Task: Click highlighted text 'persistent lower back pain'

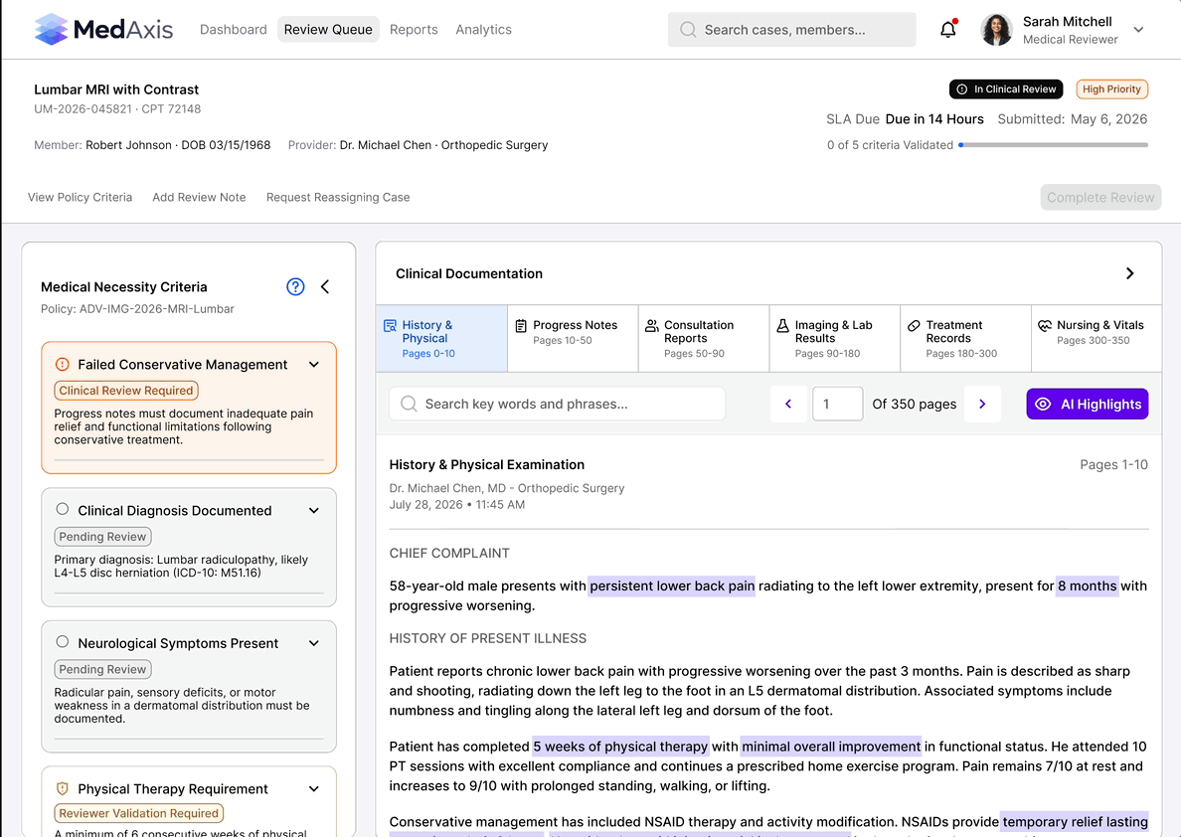Action: point(672,586)
